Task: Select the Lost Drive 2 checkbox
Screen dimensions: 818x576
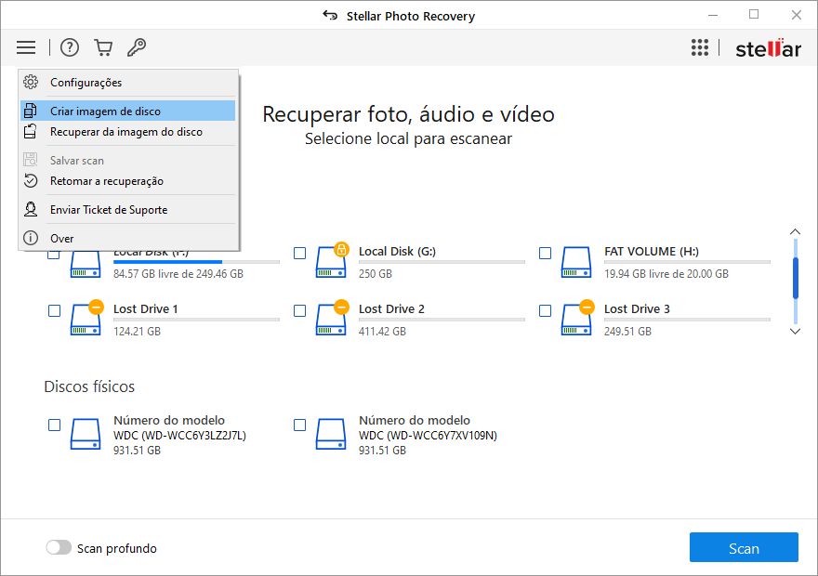Action: pos(299,310)
